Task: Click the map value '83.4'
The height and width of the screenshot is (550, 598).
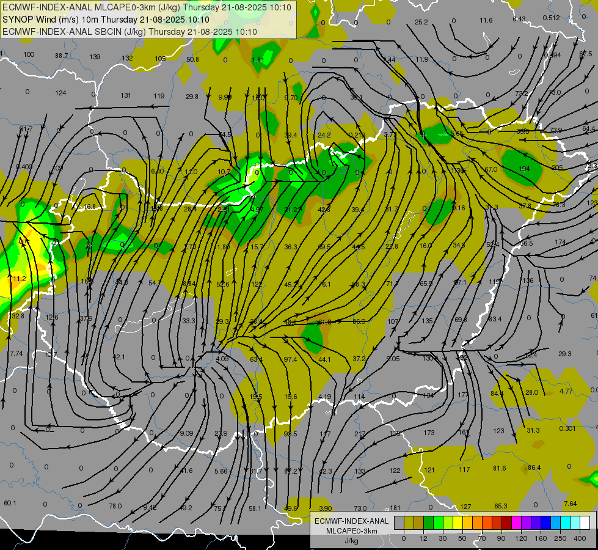Action: pyautogui.click(x=495, y=319)
